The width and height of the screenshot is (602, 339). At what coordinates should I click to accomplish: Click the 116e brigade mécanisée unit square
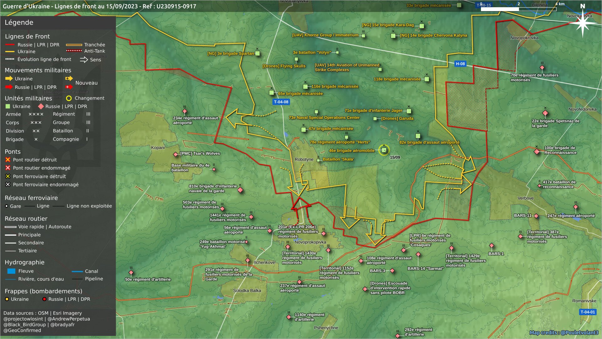[305, 86]
